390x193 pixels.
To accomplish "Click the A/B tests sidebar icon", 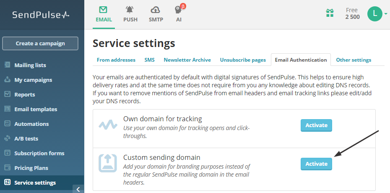I will [x=8, y=138].
